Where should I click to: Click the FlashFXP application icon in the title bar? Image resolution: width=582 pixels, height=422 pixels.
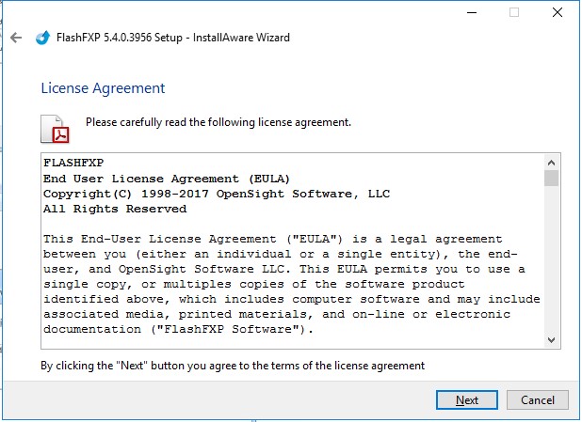pyautogui.click(x=41, y=38)
